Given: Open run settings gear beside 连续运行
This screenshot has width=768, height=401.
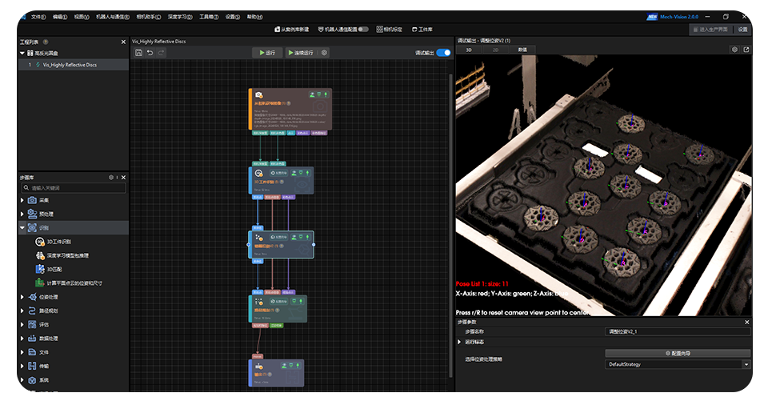Looking at the screenshot, I should click(324, 53).
